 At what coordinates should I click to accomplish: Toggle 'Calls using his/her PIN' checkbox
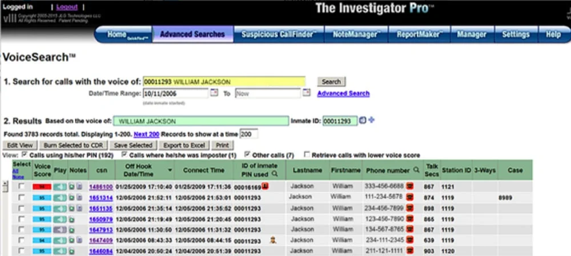point(25,155)
